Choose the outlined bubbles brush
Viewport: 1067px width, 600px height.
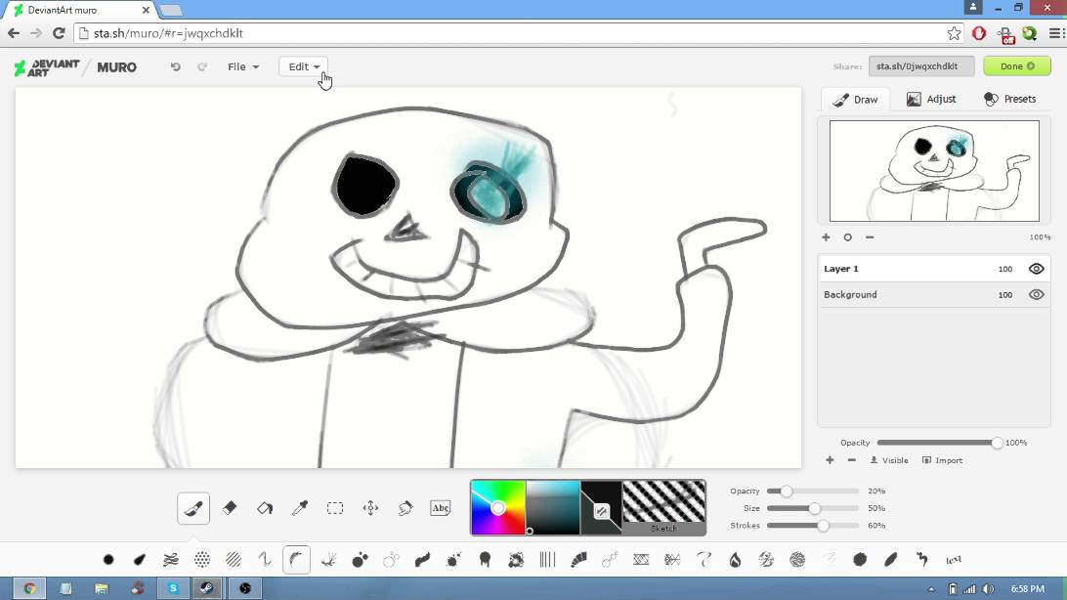coord(391,560)
